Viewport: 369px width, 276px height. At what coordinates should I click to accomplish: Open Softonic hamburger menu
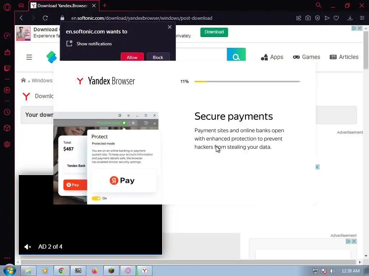coord(29,57)
